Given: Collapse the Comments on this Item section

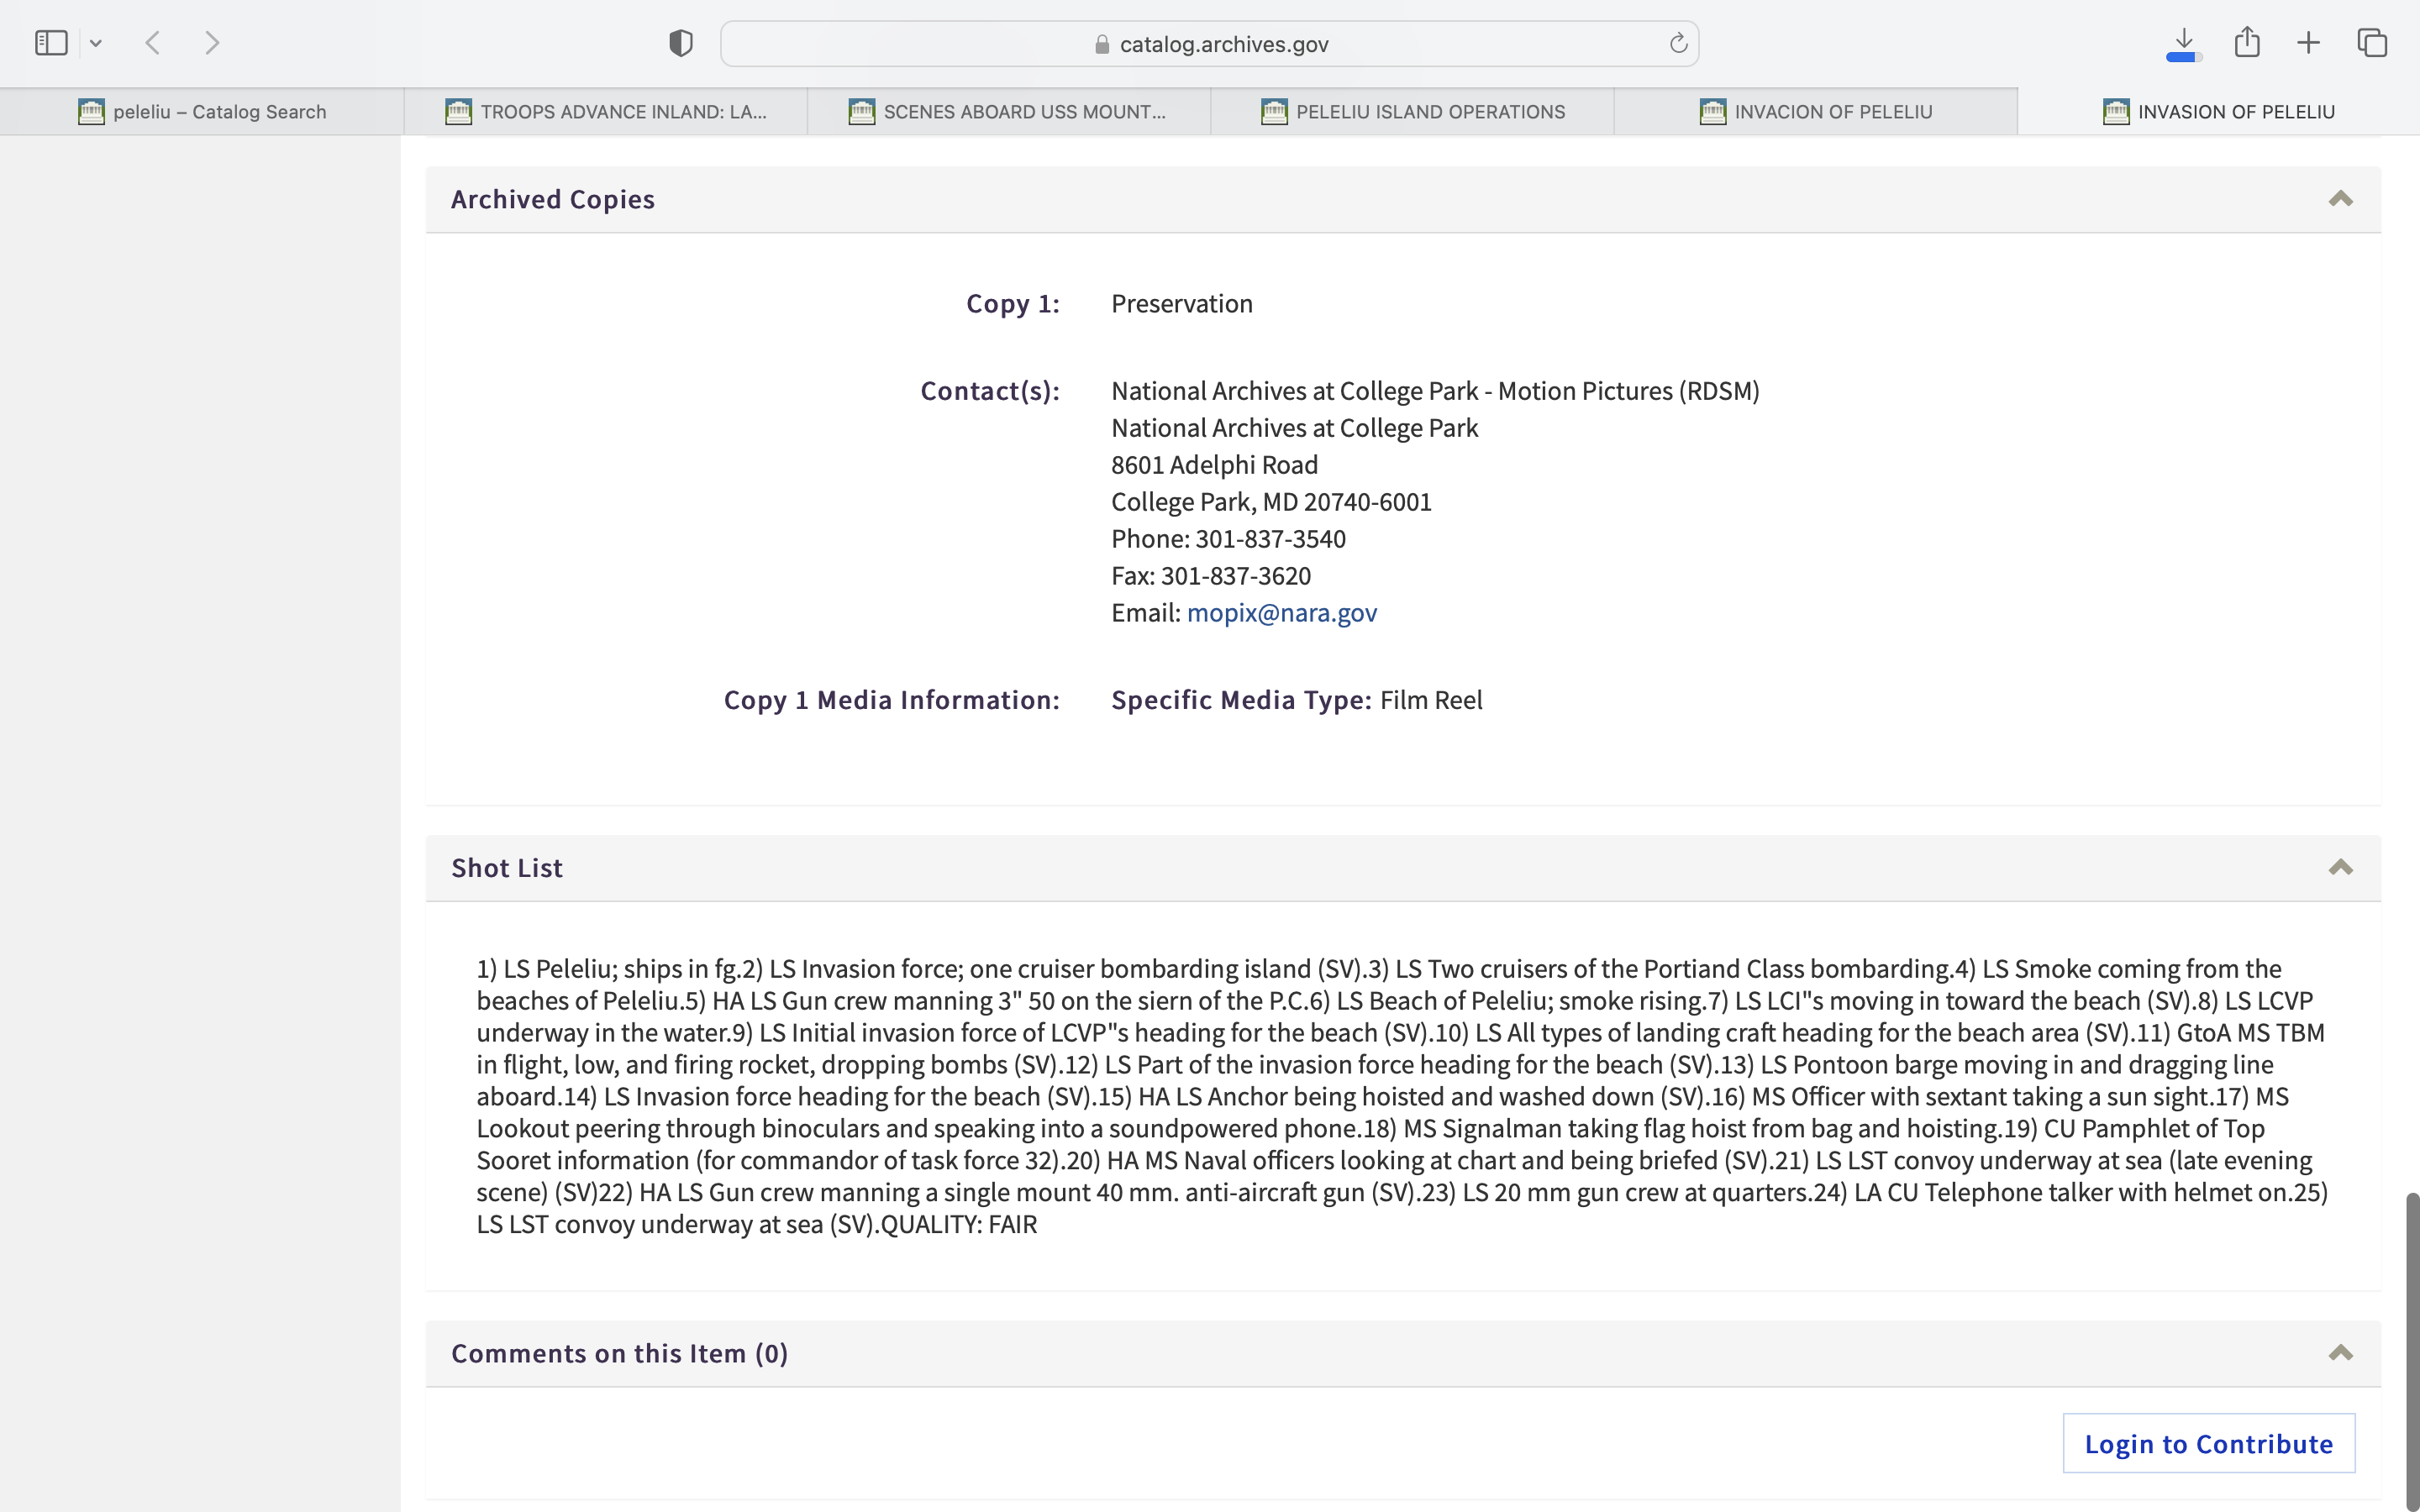Looking at the screenshot, I should (2340, 1353).
